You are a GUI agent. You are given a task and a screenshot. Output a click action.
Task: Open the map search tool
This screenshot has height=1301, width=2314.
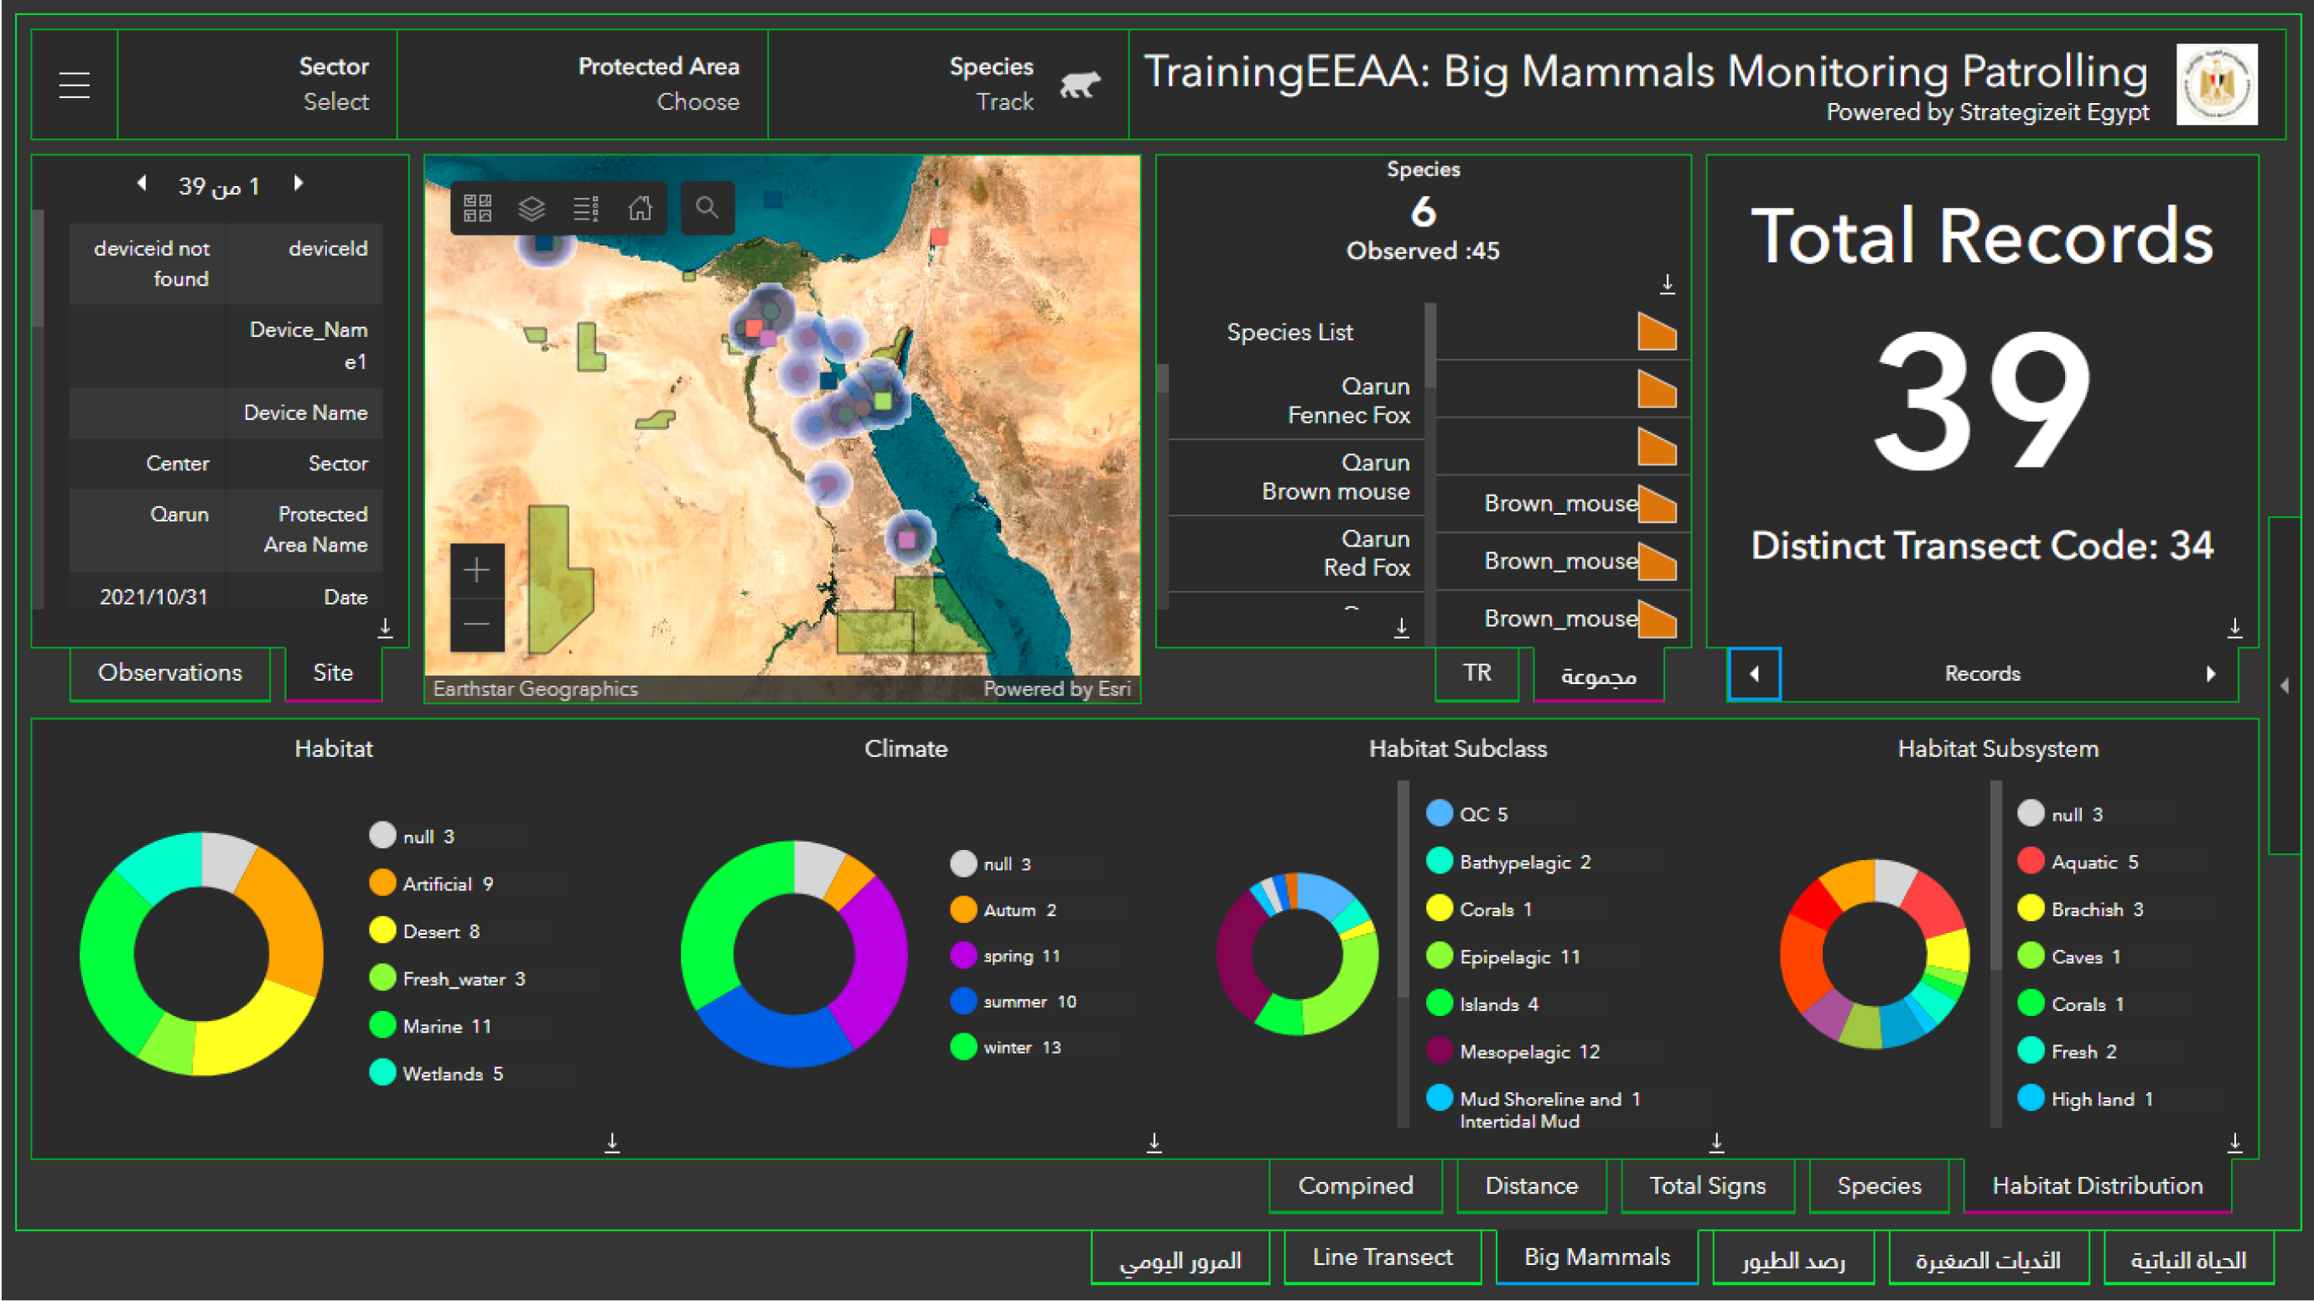tap(707, 208)
